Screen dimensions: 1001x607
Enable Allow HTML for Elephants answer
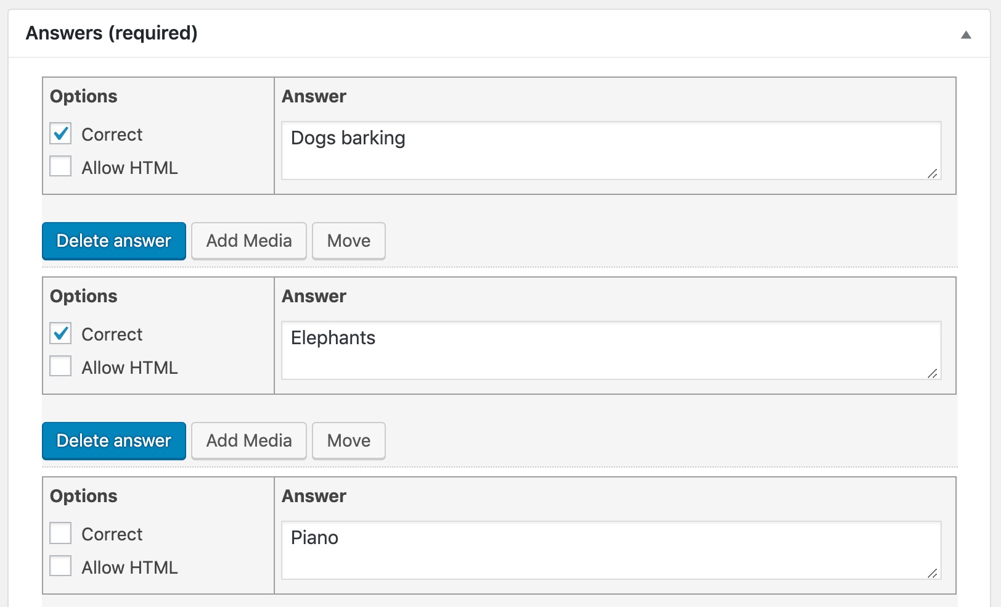[x=60, y=366]
